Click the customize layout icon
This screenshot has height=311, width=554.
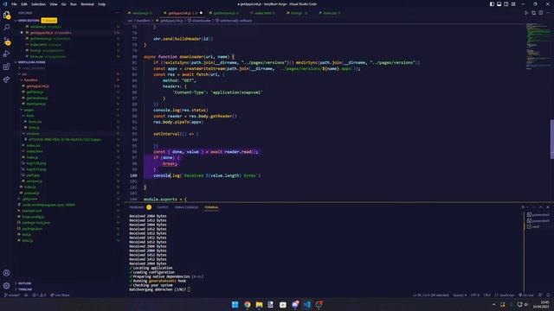[x=513, y=4]
